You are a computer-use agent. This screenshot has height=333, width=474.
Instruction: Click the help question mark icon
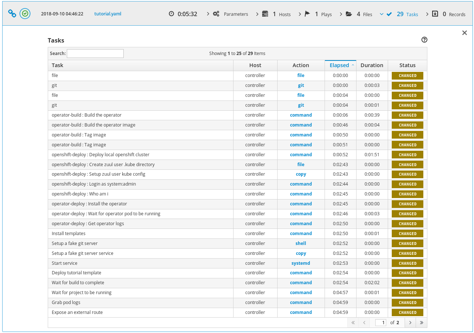pyautogui.click(x=424, y=40)
